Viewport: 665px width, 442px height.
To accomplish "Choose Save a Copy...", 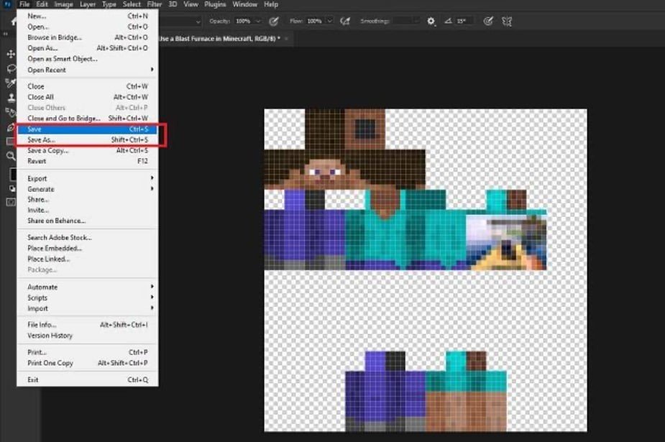I will pyautogui.click(x=88, y=150).
